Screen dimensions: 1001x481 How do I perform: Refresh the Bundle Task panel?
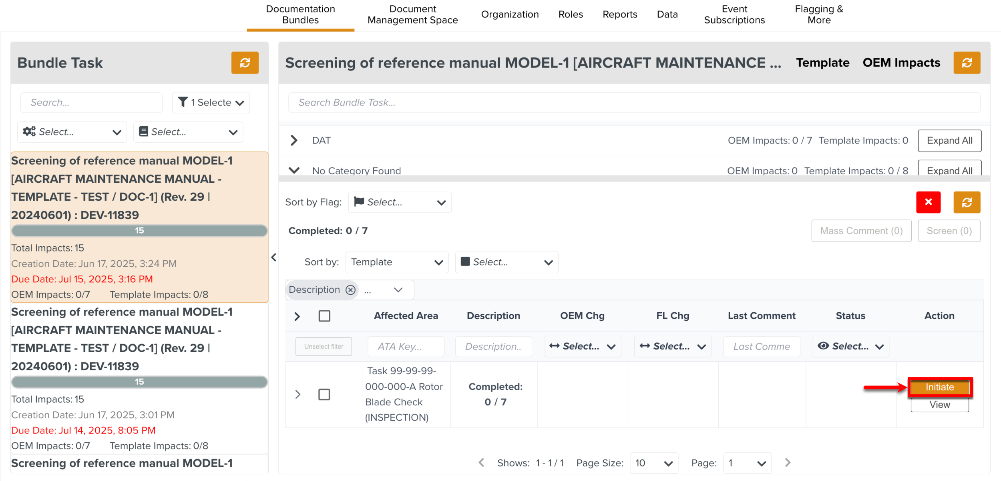pyautogui.click(x=245, y=63)
